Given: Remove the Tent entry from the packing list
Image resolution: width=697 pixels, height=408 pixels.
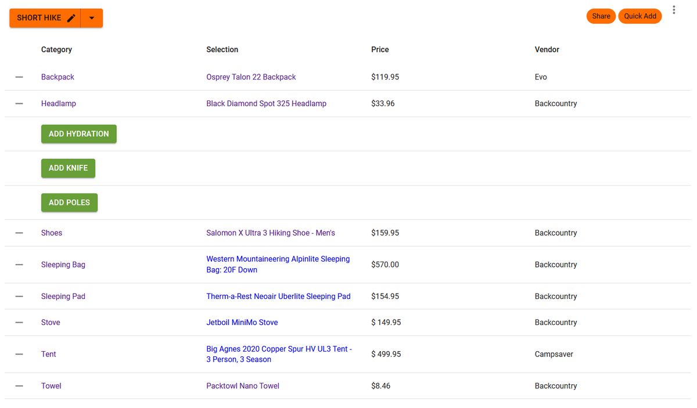Looking at the screenshot, I should tap(19, 354).
